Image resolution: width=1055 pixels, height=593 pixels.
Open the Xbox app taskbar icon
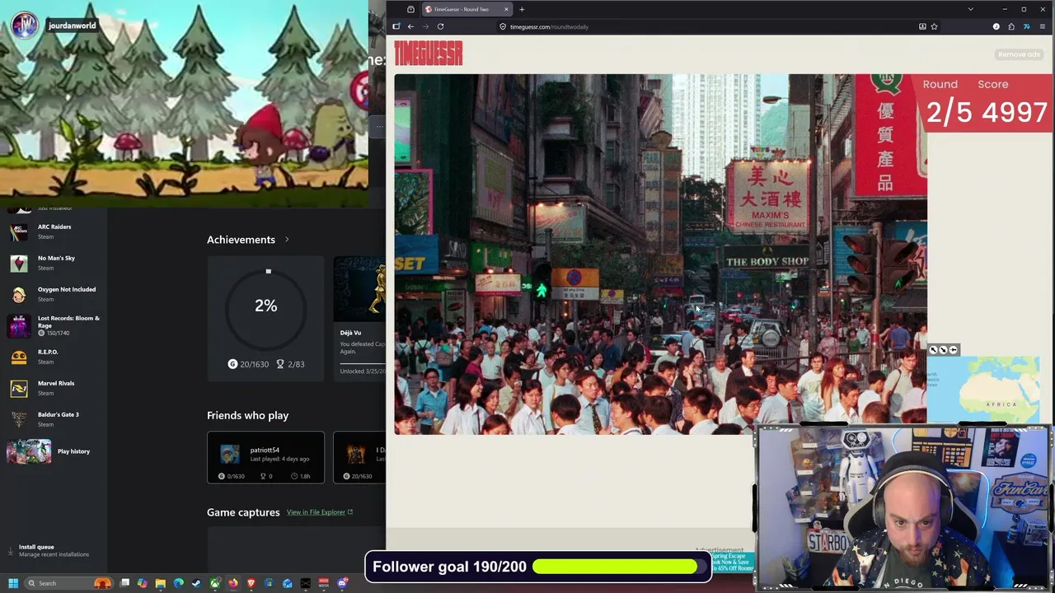(x=215, y=583)
